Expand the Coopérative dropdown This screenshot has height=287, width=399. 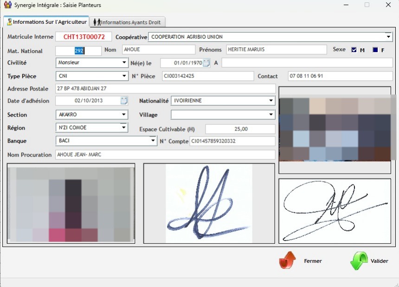click(x=388, y=37)
